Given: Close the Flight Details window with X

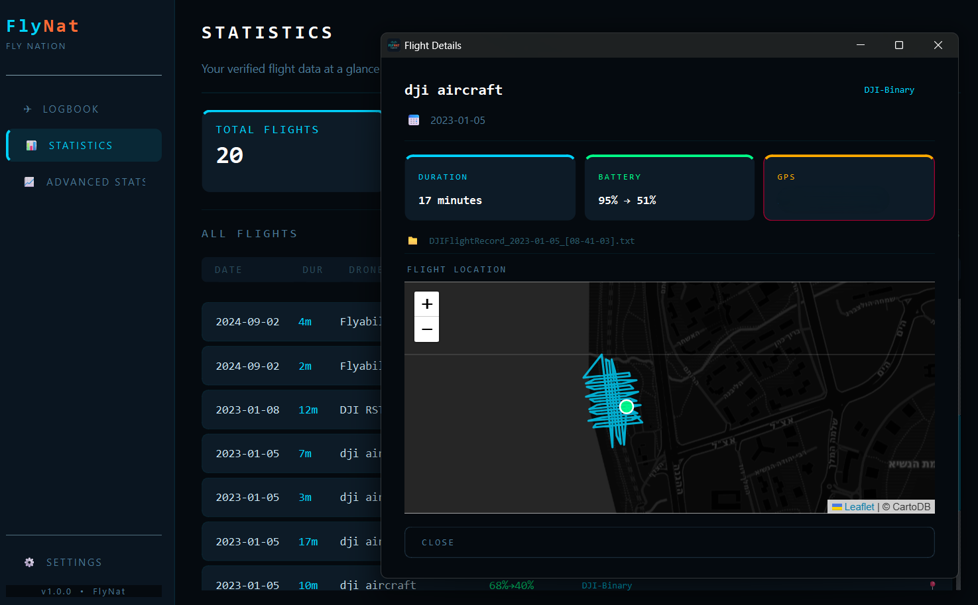Looking at the screenshot, I should (x=938, y=45).
